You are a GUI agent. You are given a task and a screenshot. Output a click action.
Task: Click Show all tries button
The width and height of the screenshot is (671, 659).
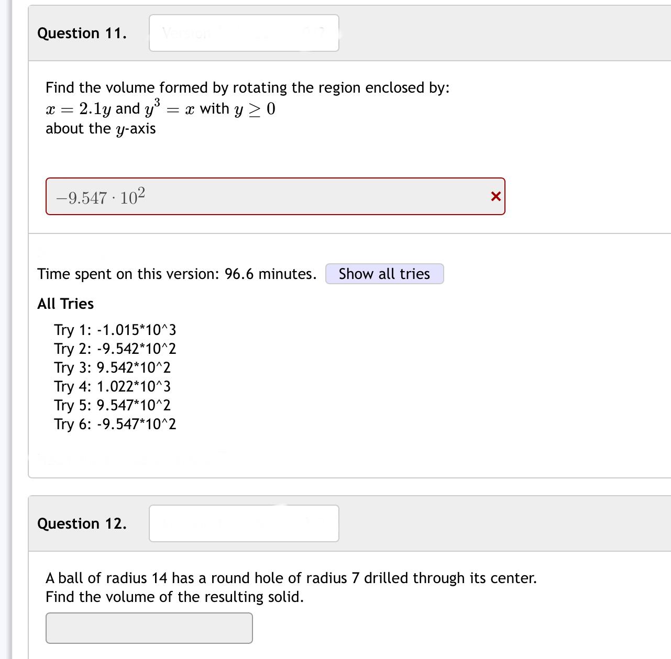pyautogui.click(x=384, y=273)
